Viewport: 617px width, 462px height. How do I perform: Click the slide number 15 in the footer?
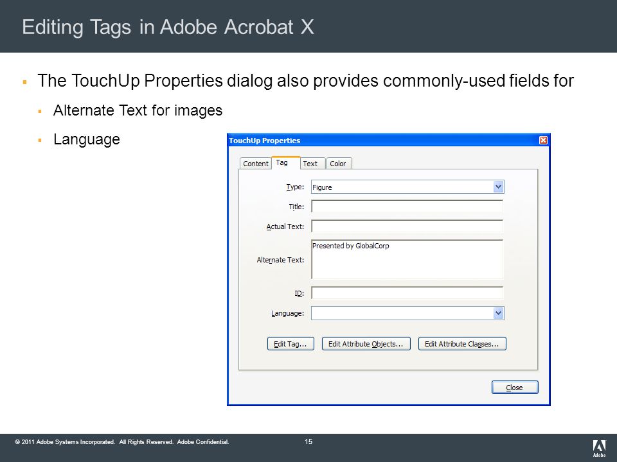coord(308,441)
